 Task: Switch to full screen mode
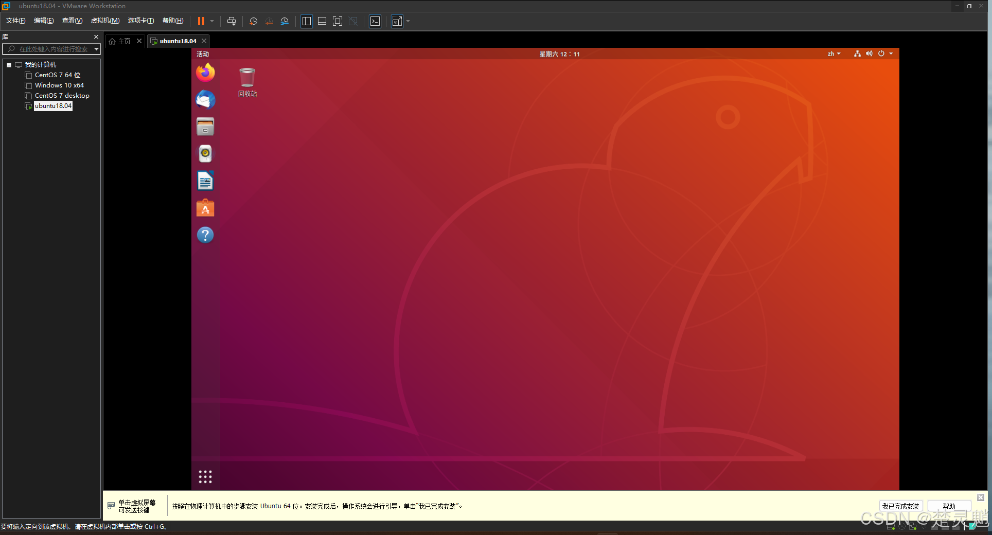(x=338, y=21)
